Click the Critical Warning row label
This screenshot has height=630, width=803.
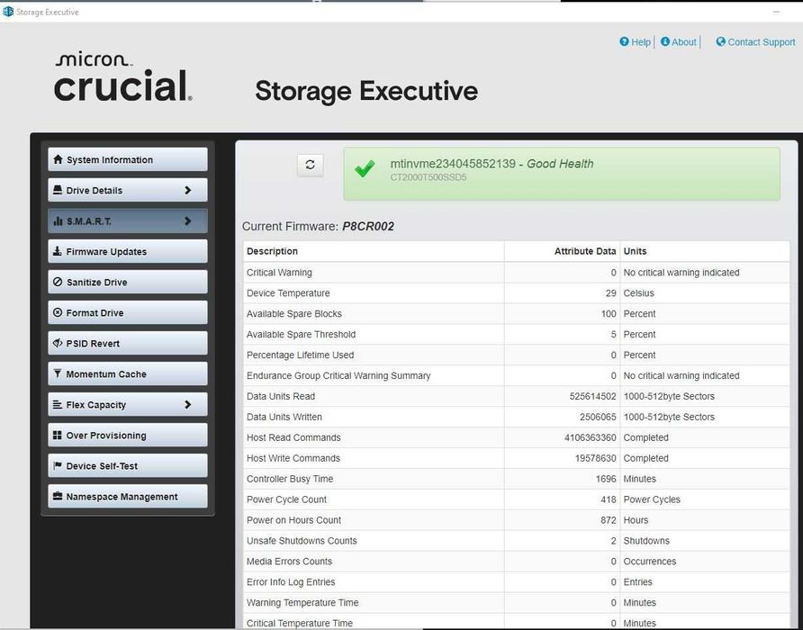tap(279, 273)
